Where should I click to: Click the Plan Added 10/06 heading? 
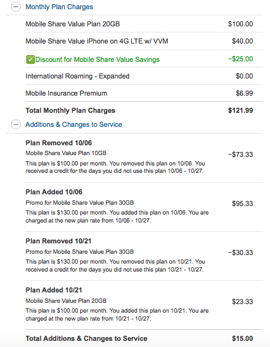54,192
